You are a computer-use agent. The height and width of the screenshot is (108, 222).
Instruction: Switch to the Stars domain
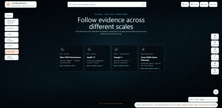[12, 34]
